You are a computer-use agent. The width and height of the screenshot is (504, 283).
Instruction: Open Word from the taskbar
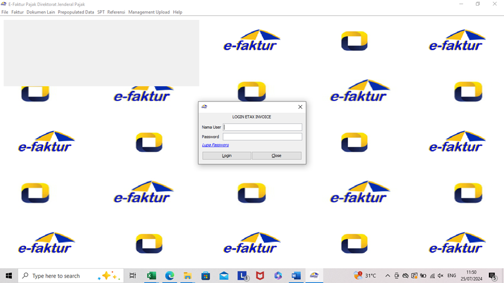point(296,276)
